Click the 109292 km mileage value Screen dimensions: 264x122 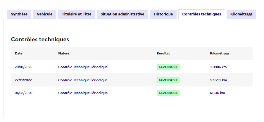tap(218, 80)
